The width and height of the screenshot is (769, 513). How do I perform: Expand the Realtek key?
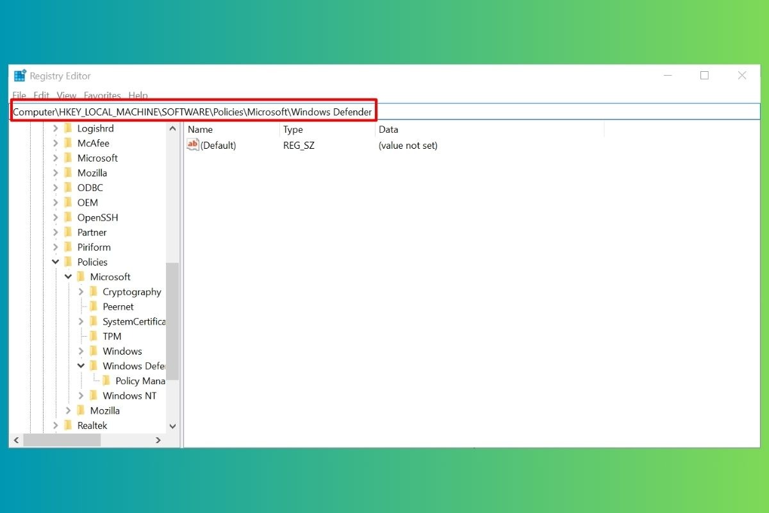coord(56,425)
